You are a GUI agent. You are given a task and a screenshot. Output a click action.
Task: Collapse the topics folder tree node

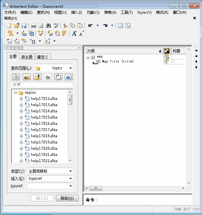[15, 92]
